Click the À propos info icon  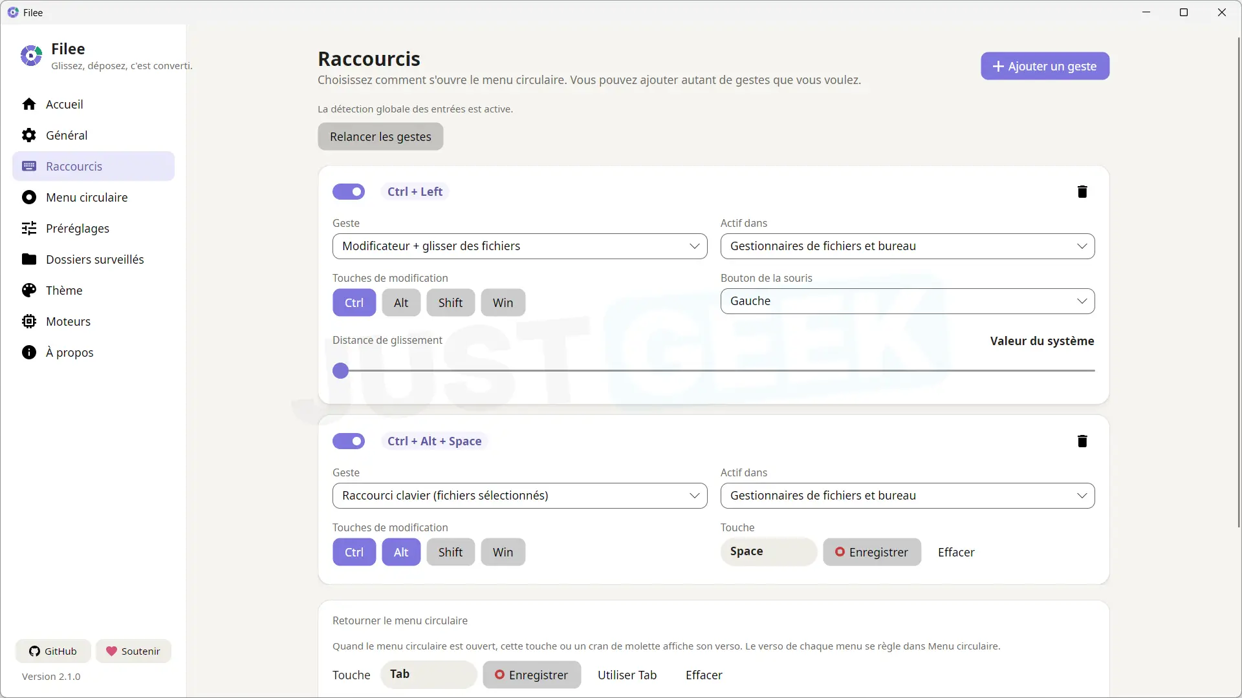29,352
